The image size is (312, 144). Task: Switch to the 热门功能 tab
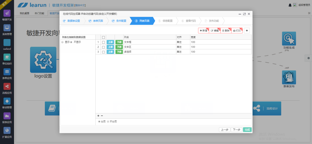[x=39, y=13]
